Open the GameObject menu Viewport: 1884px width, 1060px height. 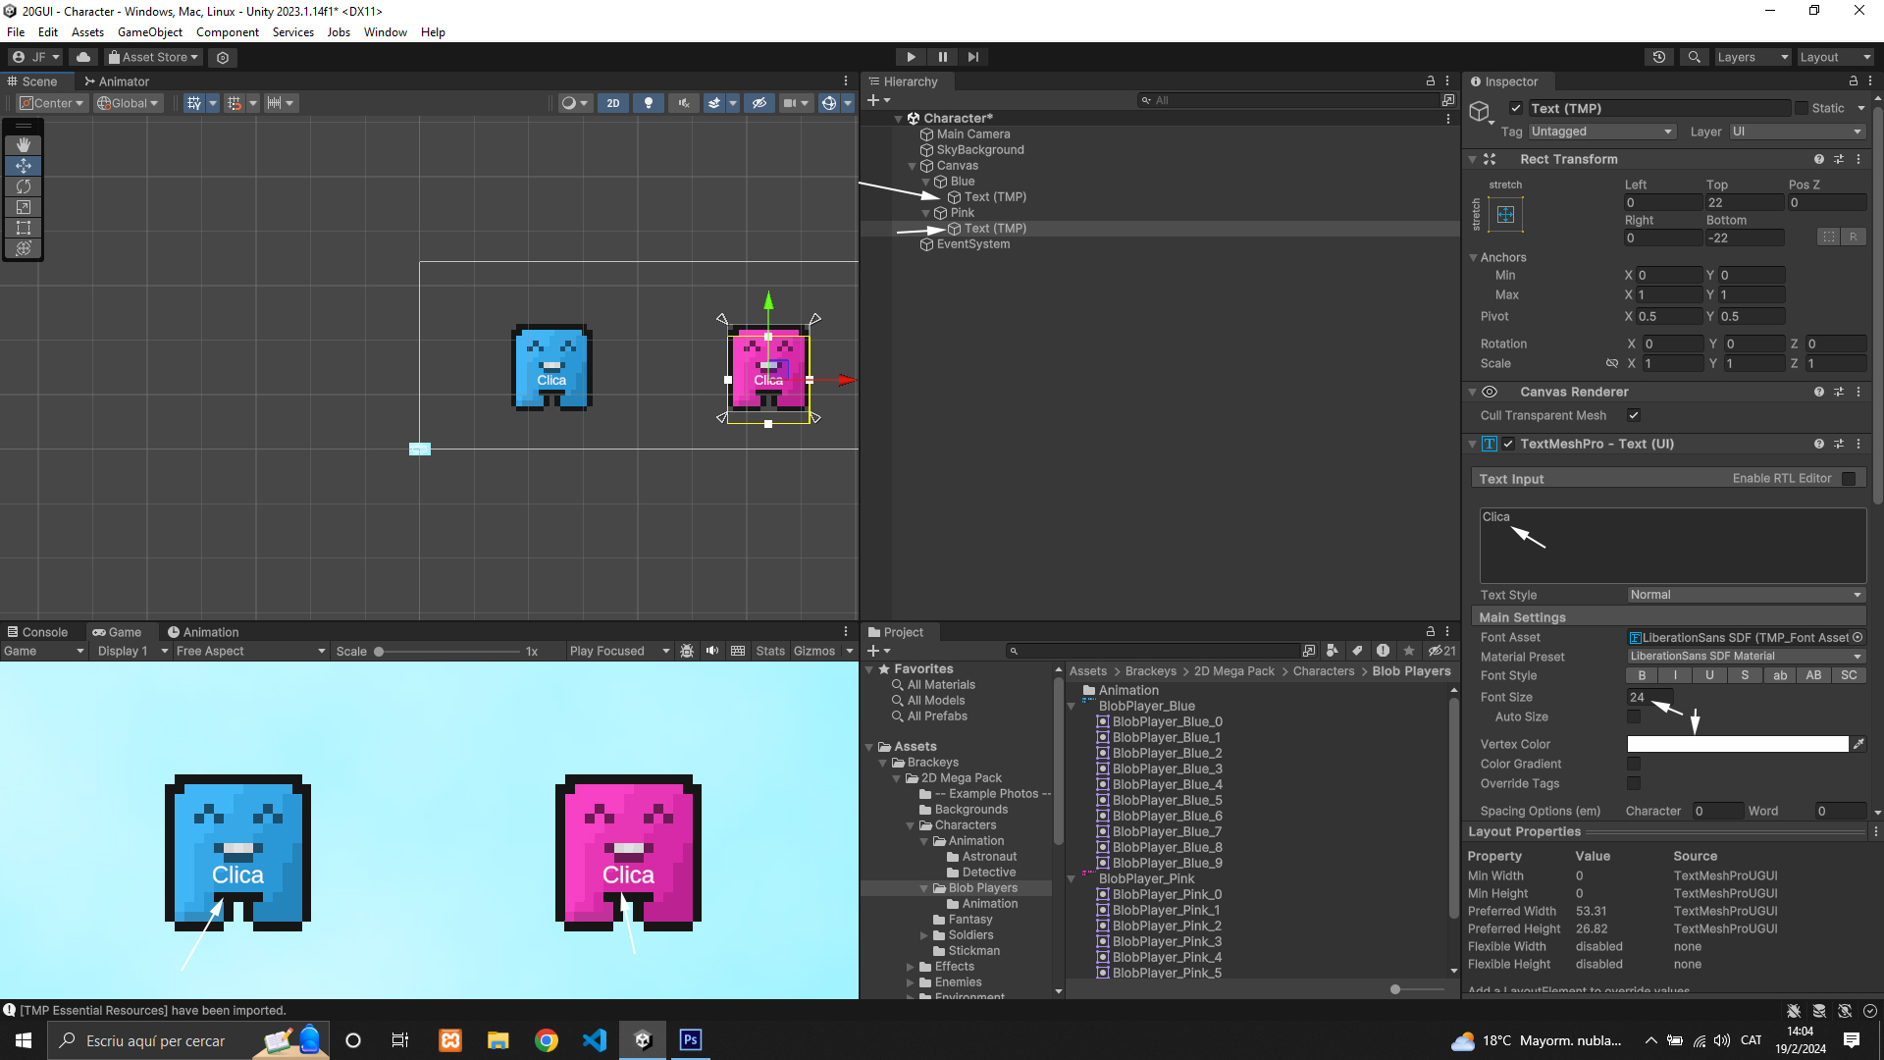149,32
